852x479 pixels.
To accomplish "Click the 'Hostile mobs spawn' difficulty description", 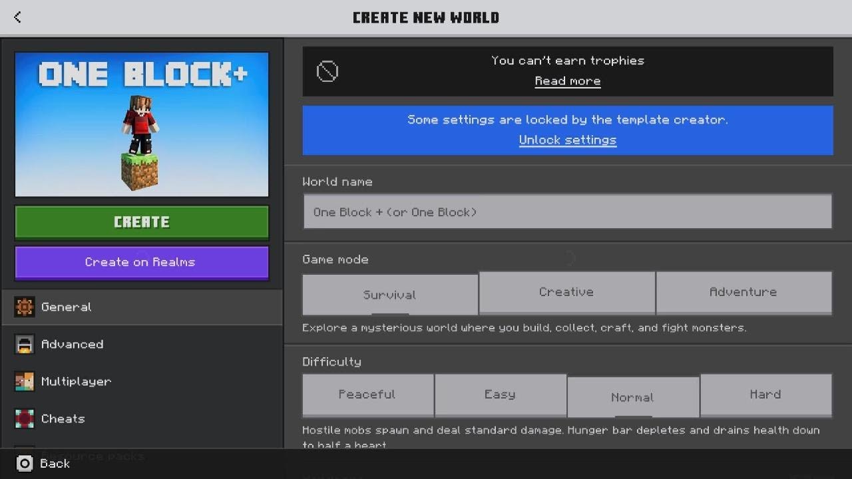I will pos(561,437).
